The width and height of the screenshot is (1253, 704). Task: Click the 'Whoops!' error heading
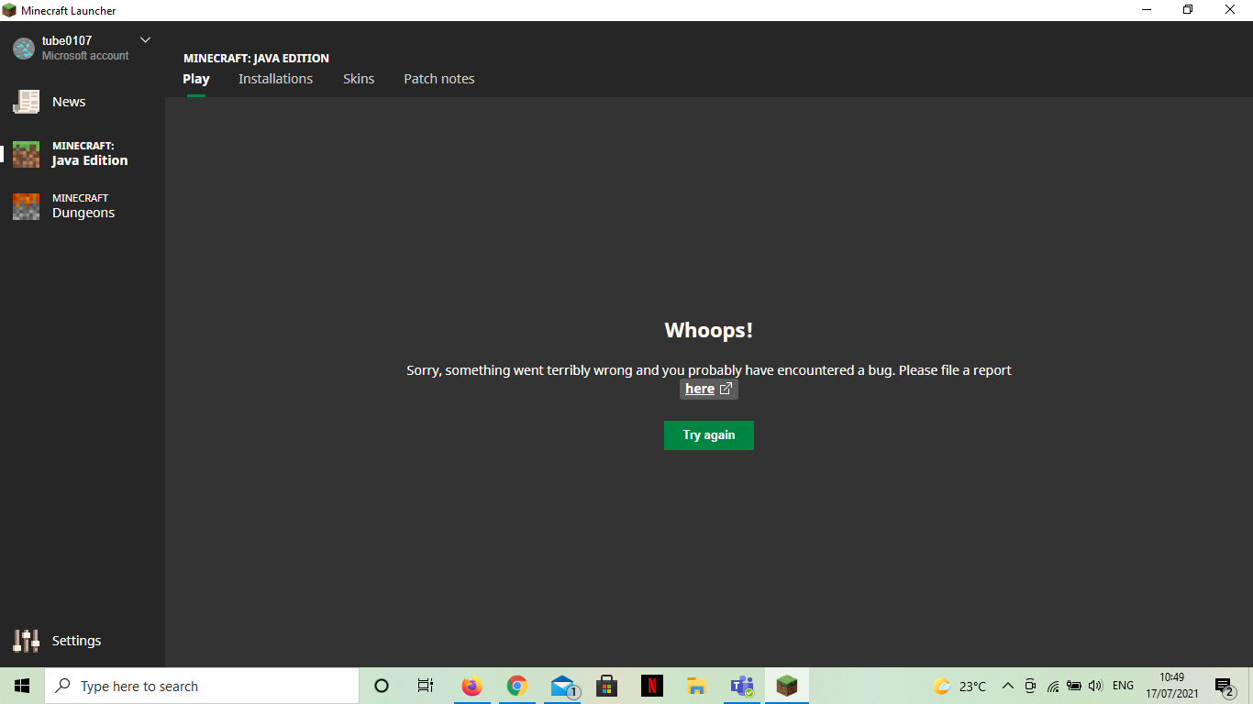(x=709, y=331)
